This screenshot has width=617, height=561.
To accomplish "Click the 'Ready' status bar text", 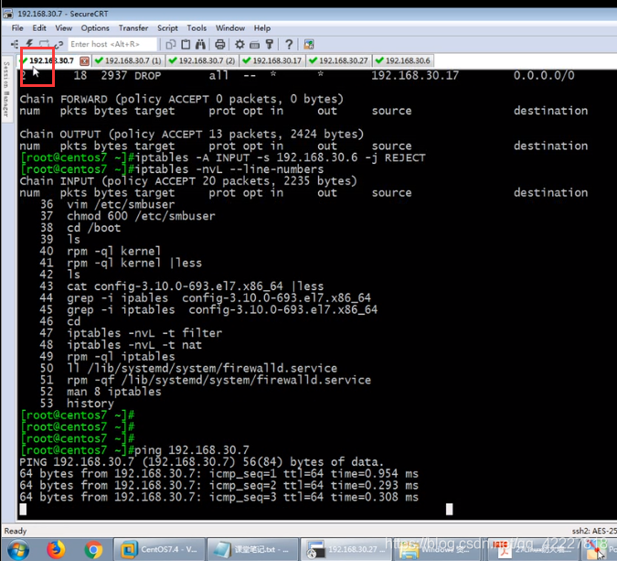I will (x=16, y=531).
